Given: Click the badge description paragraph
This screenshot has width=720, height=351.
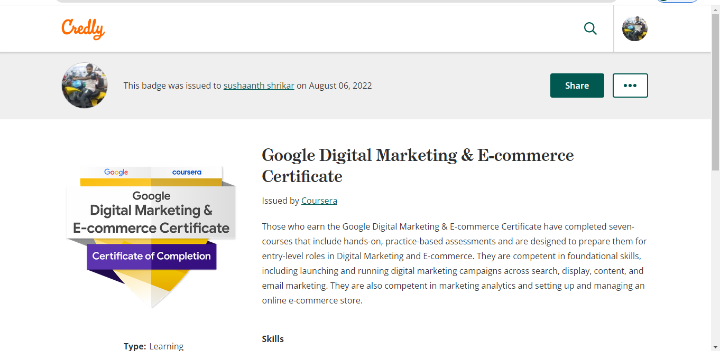Looking at the screenshot, I should 454,263.
